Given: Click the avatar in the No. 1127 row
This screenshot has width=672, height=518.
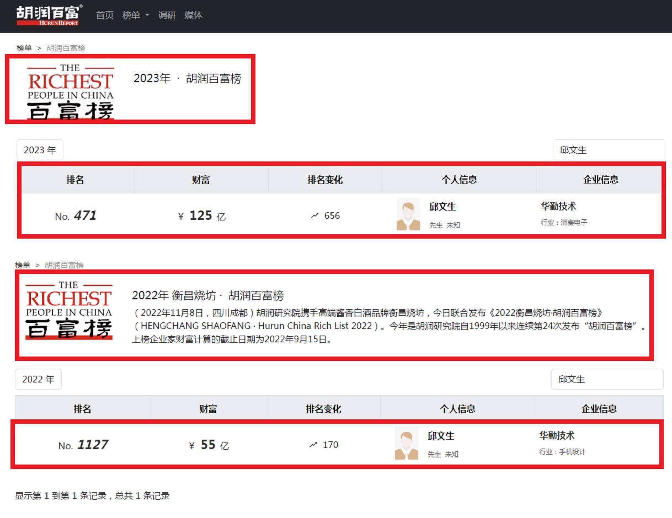Looking at the screenshot, I should (x=406, y=443).
